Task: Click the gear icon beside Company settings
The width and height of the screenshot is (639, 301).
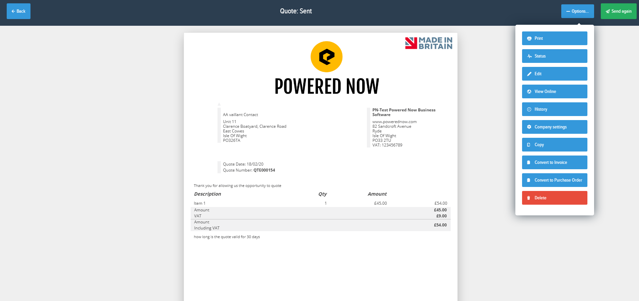Action: point(529,127)
